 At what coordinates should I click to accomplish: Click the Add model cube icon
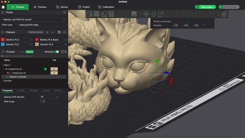click(90, 14)
